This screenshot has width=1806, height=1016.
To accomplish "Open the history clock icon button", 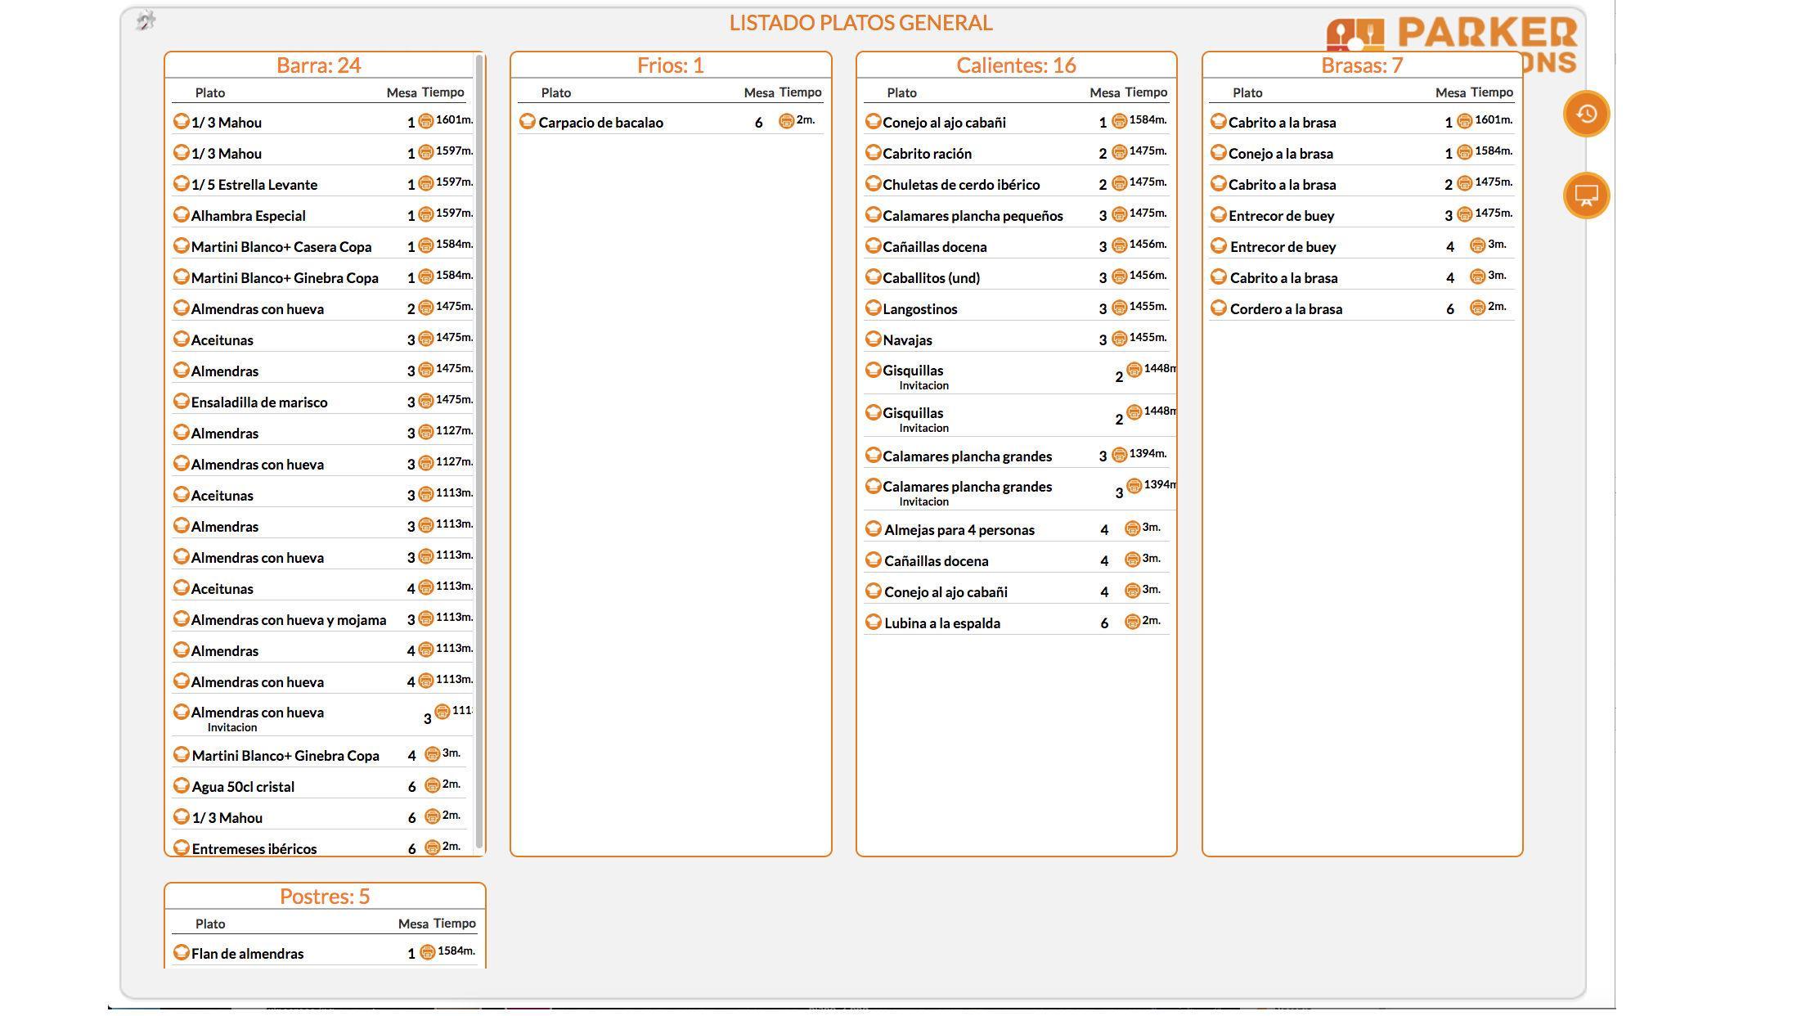I will coord(1586,114).
